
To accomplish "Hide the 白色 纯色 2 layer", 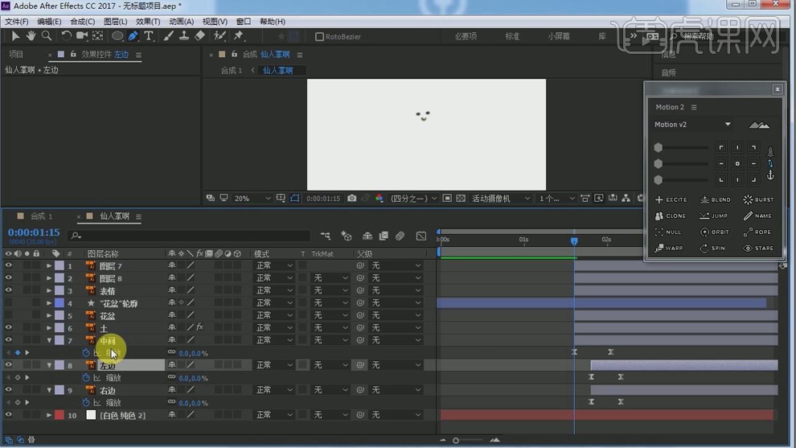I will [9, 414].
